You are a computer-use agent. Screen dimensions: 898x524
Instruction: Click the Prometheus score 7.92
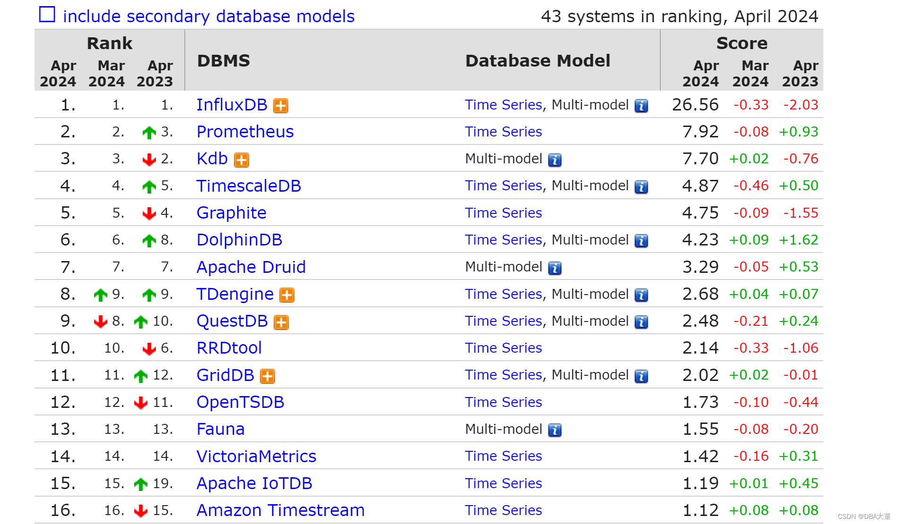click(700, 132)
